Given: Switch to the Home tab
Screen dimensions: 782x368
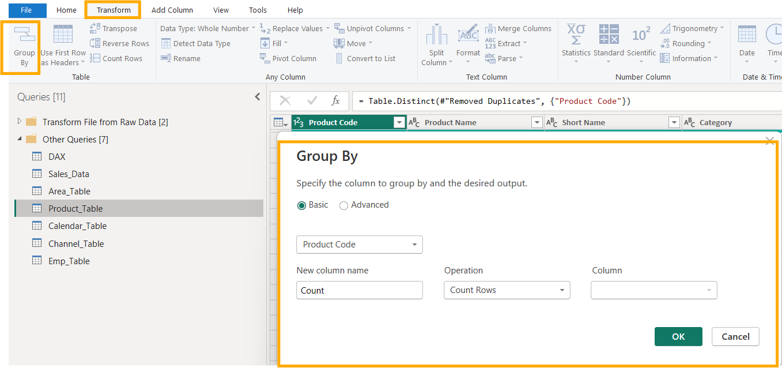Looking at the screenshot, I should pyautogui.click(x=66, y=10).
